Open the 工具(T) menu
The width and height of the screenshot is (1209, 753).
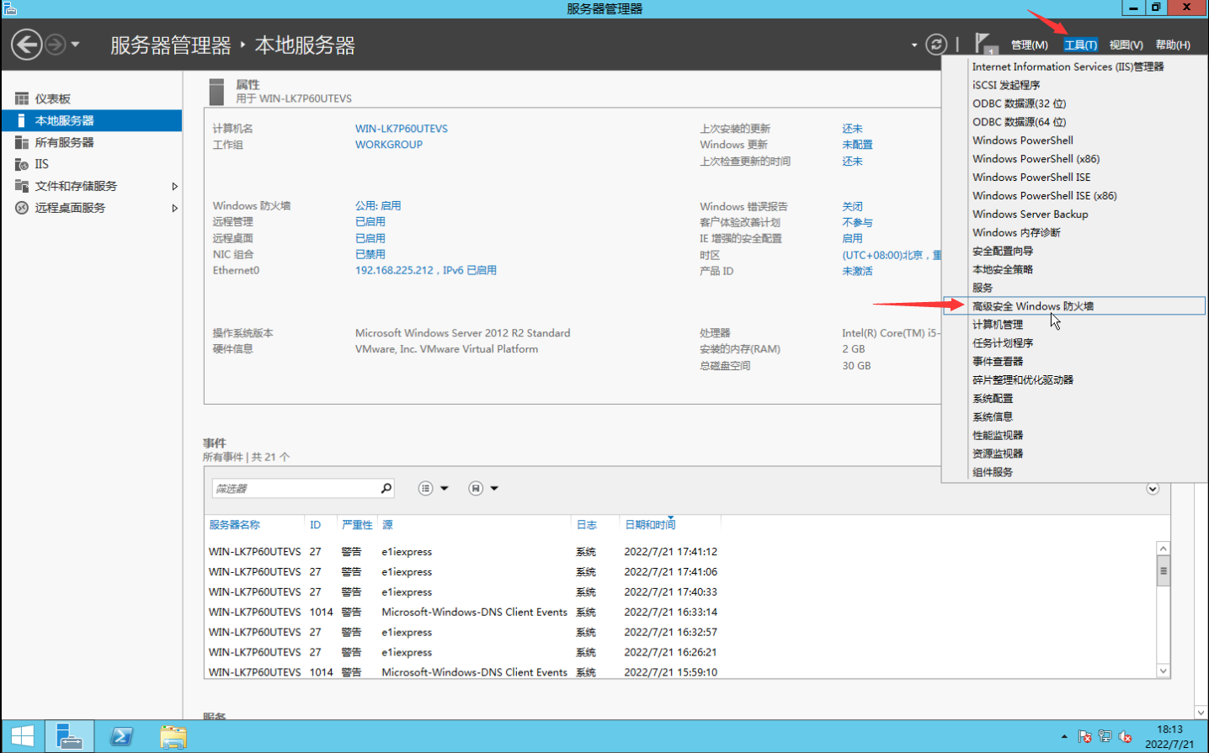click(x=1080, y=45)
